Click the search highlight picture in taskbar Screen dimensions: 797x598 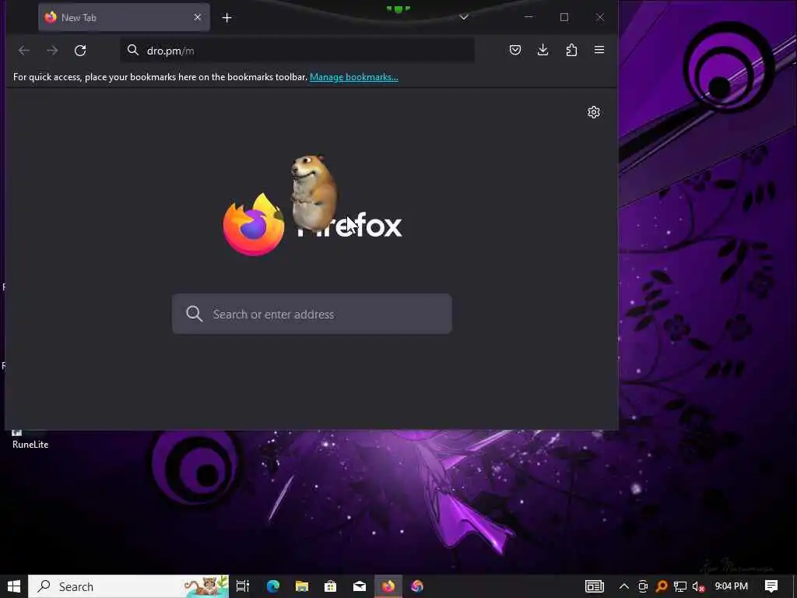click(205, 586)
